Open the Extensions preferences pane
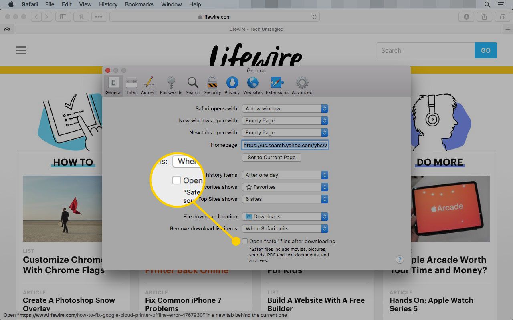 pos(277,86)
